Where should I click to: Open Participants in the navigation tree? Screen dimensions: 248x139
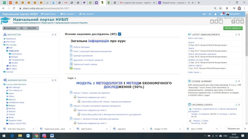click(x=17, y=54)
